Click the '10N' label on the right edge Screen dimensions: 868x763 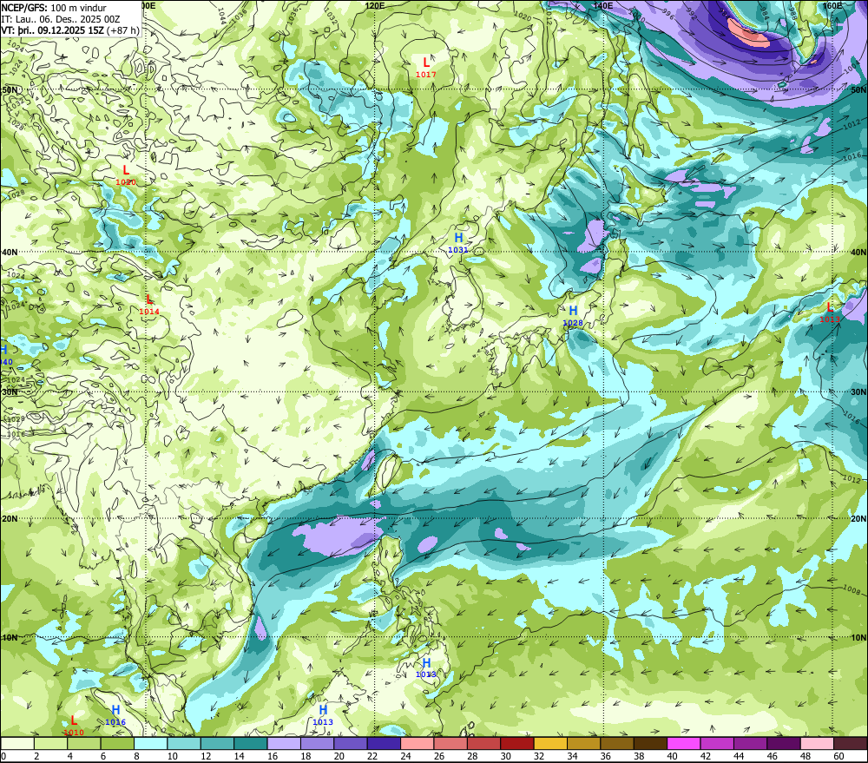tap(858, 638)
